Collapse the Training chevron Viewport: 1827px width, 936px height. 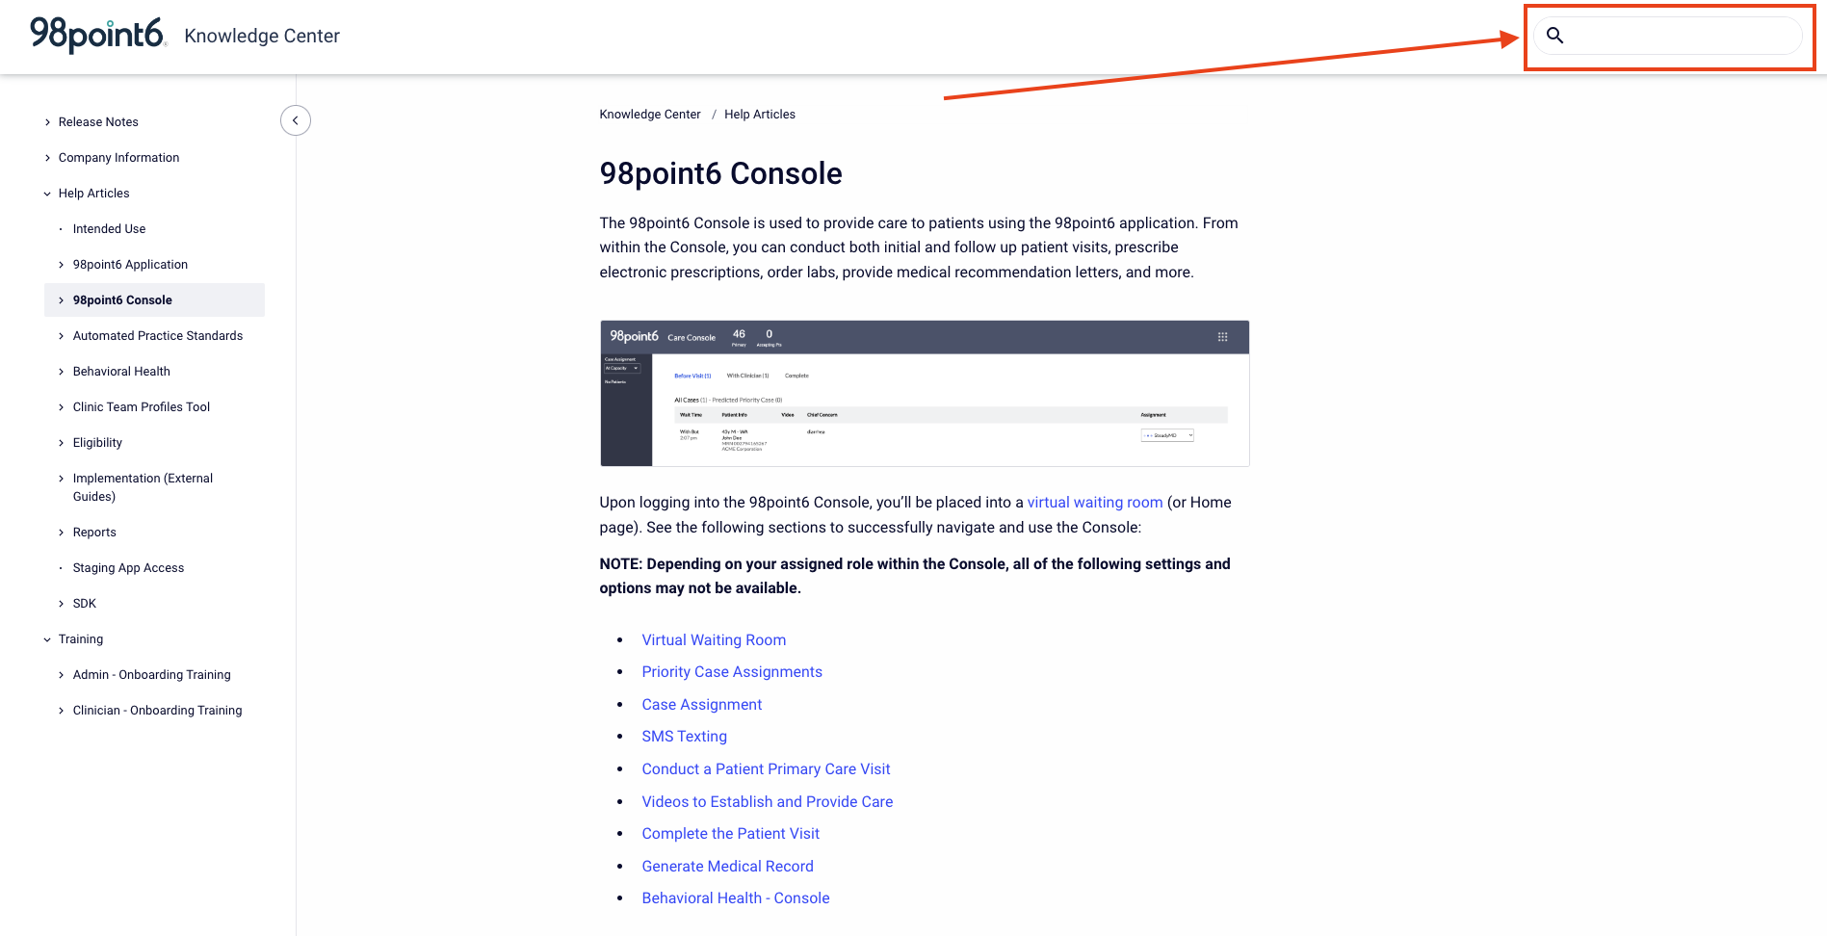pyautogui.click(x=48, y=639)
